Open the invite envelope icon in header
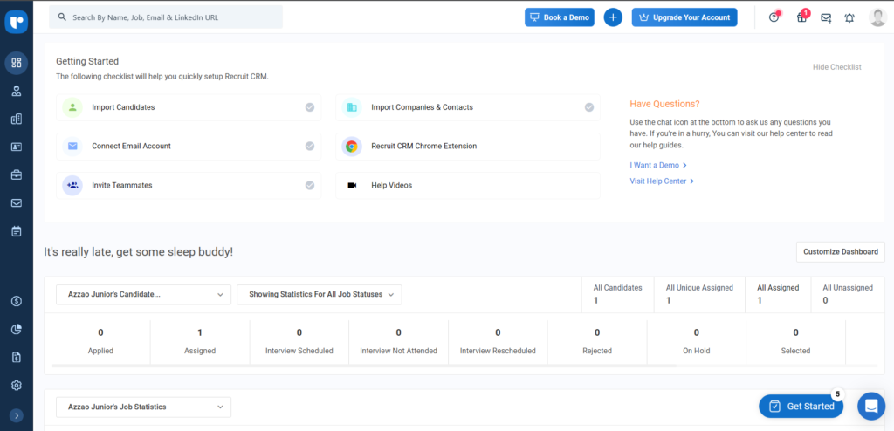 pyautogui.click(x=826, y=17)
